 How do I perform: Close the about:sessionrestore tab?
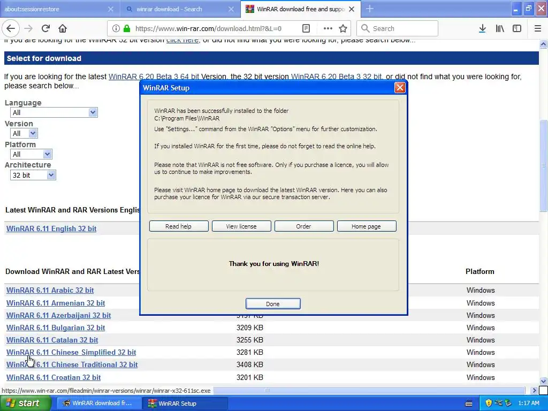(x=110, y=9)
